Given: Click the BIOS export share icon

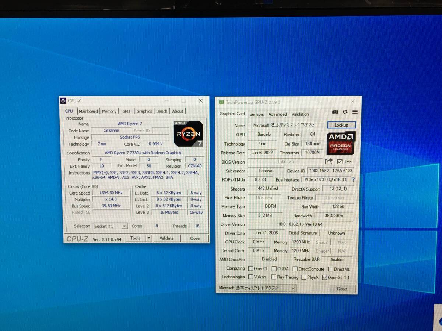Looking at the screenshot, I should [x=329, y=161].
